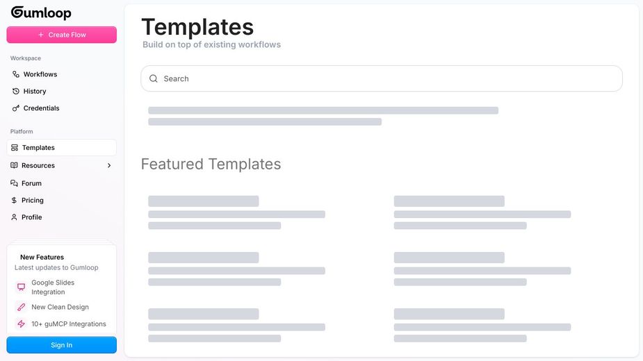Open the Templates menu item
643x361 pixels.
click(38, 148)
